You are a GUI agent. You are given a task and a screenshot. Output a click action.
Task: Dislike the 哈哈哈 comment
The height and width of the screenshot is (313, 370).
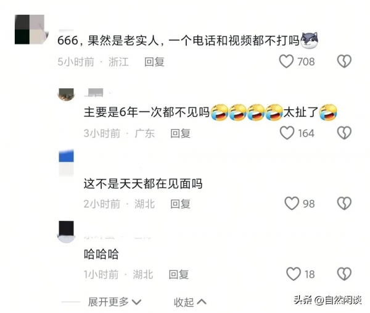pos(344,274)
